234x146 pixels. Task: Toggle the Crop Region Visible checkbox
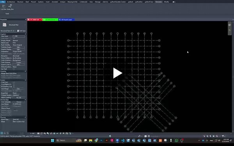pos(14,84)
